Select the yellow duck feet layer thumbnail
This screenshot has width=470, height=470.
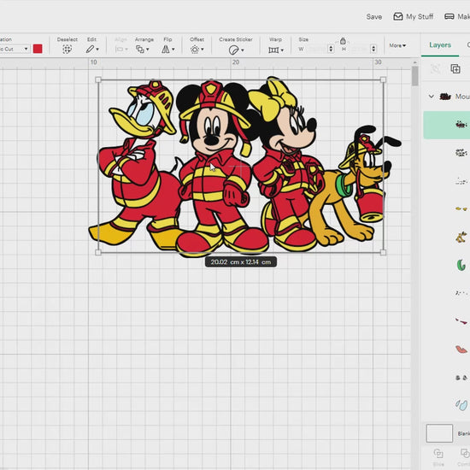[461, 209]
